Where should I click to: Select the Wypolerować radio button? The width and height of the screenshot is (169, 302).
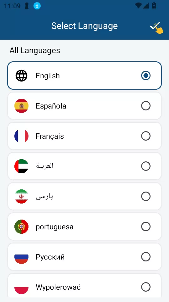point(146,287)
